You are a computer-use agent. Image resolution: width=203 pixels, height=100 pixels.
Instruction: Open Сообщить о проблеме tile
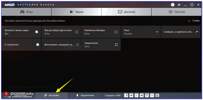181,32
